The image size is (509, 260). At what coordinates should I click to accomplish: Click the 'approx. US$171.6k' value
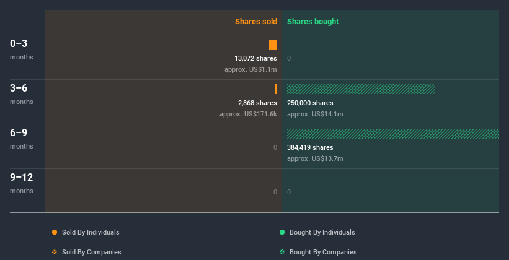[248, 114]
